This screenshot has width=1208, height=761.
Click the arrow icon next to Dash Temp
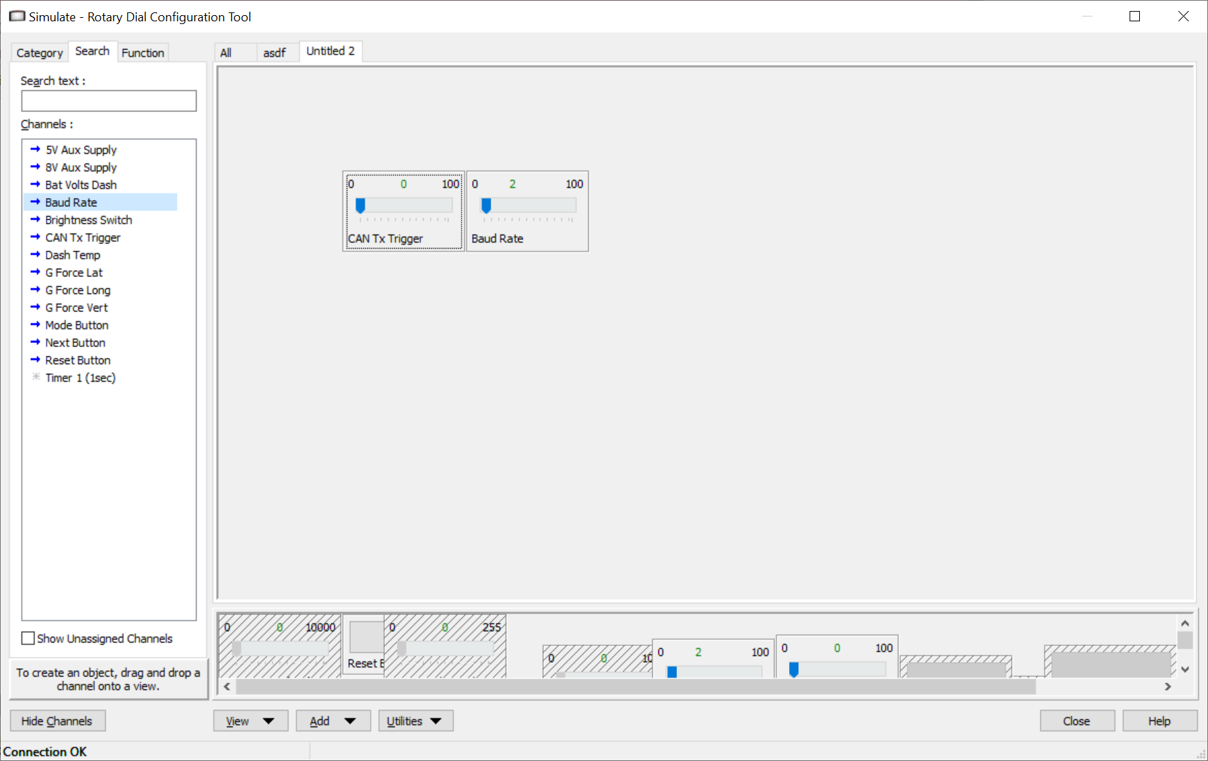point(35,254)
